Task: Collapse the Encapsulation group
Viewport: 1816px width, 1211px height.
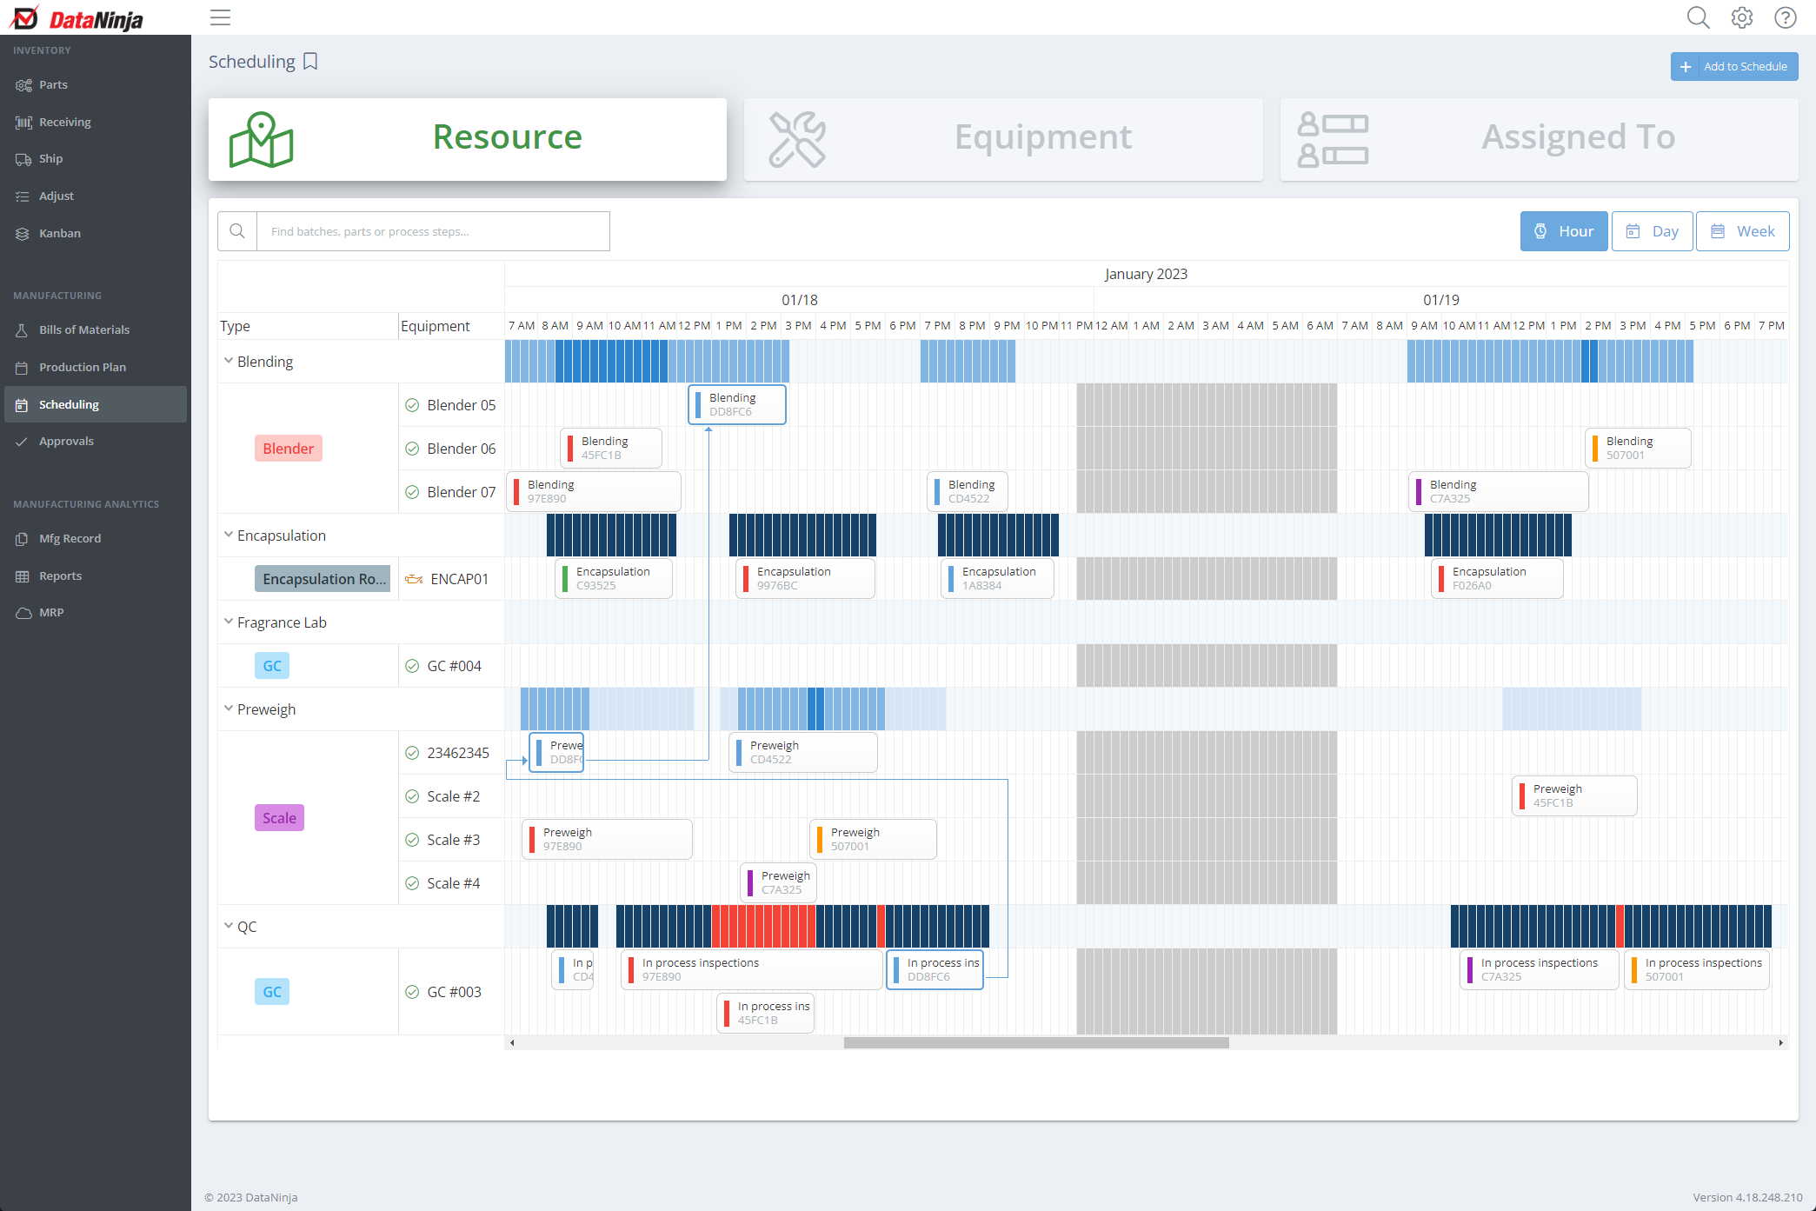Action: pyautogui.click(x=229, y=535)
